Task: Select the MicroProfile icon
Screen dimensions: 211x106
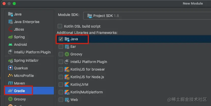Action: 10,75
